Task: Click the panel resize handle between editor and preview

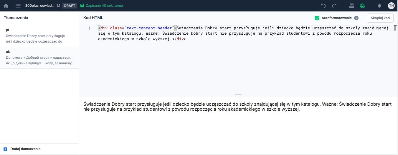Action: (238, 95)
